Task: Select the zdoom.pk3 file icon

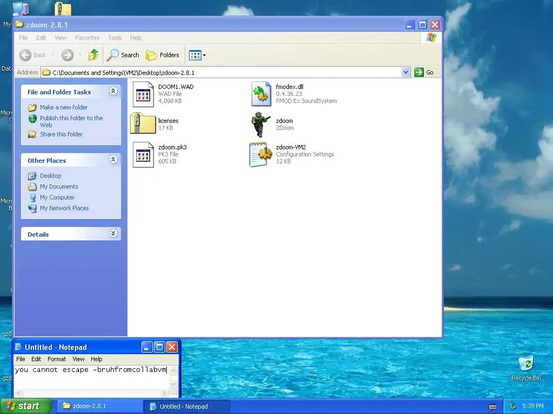Action: click(143, 155)
